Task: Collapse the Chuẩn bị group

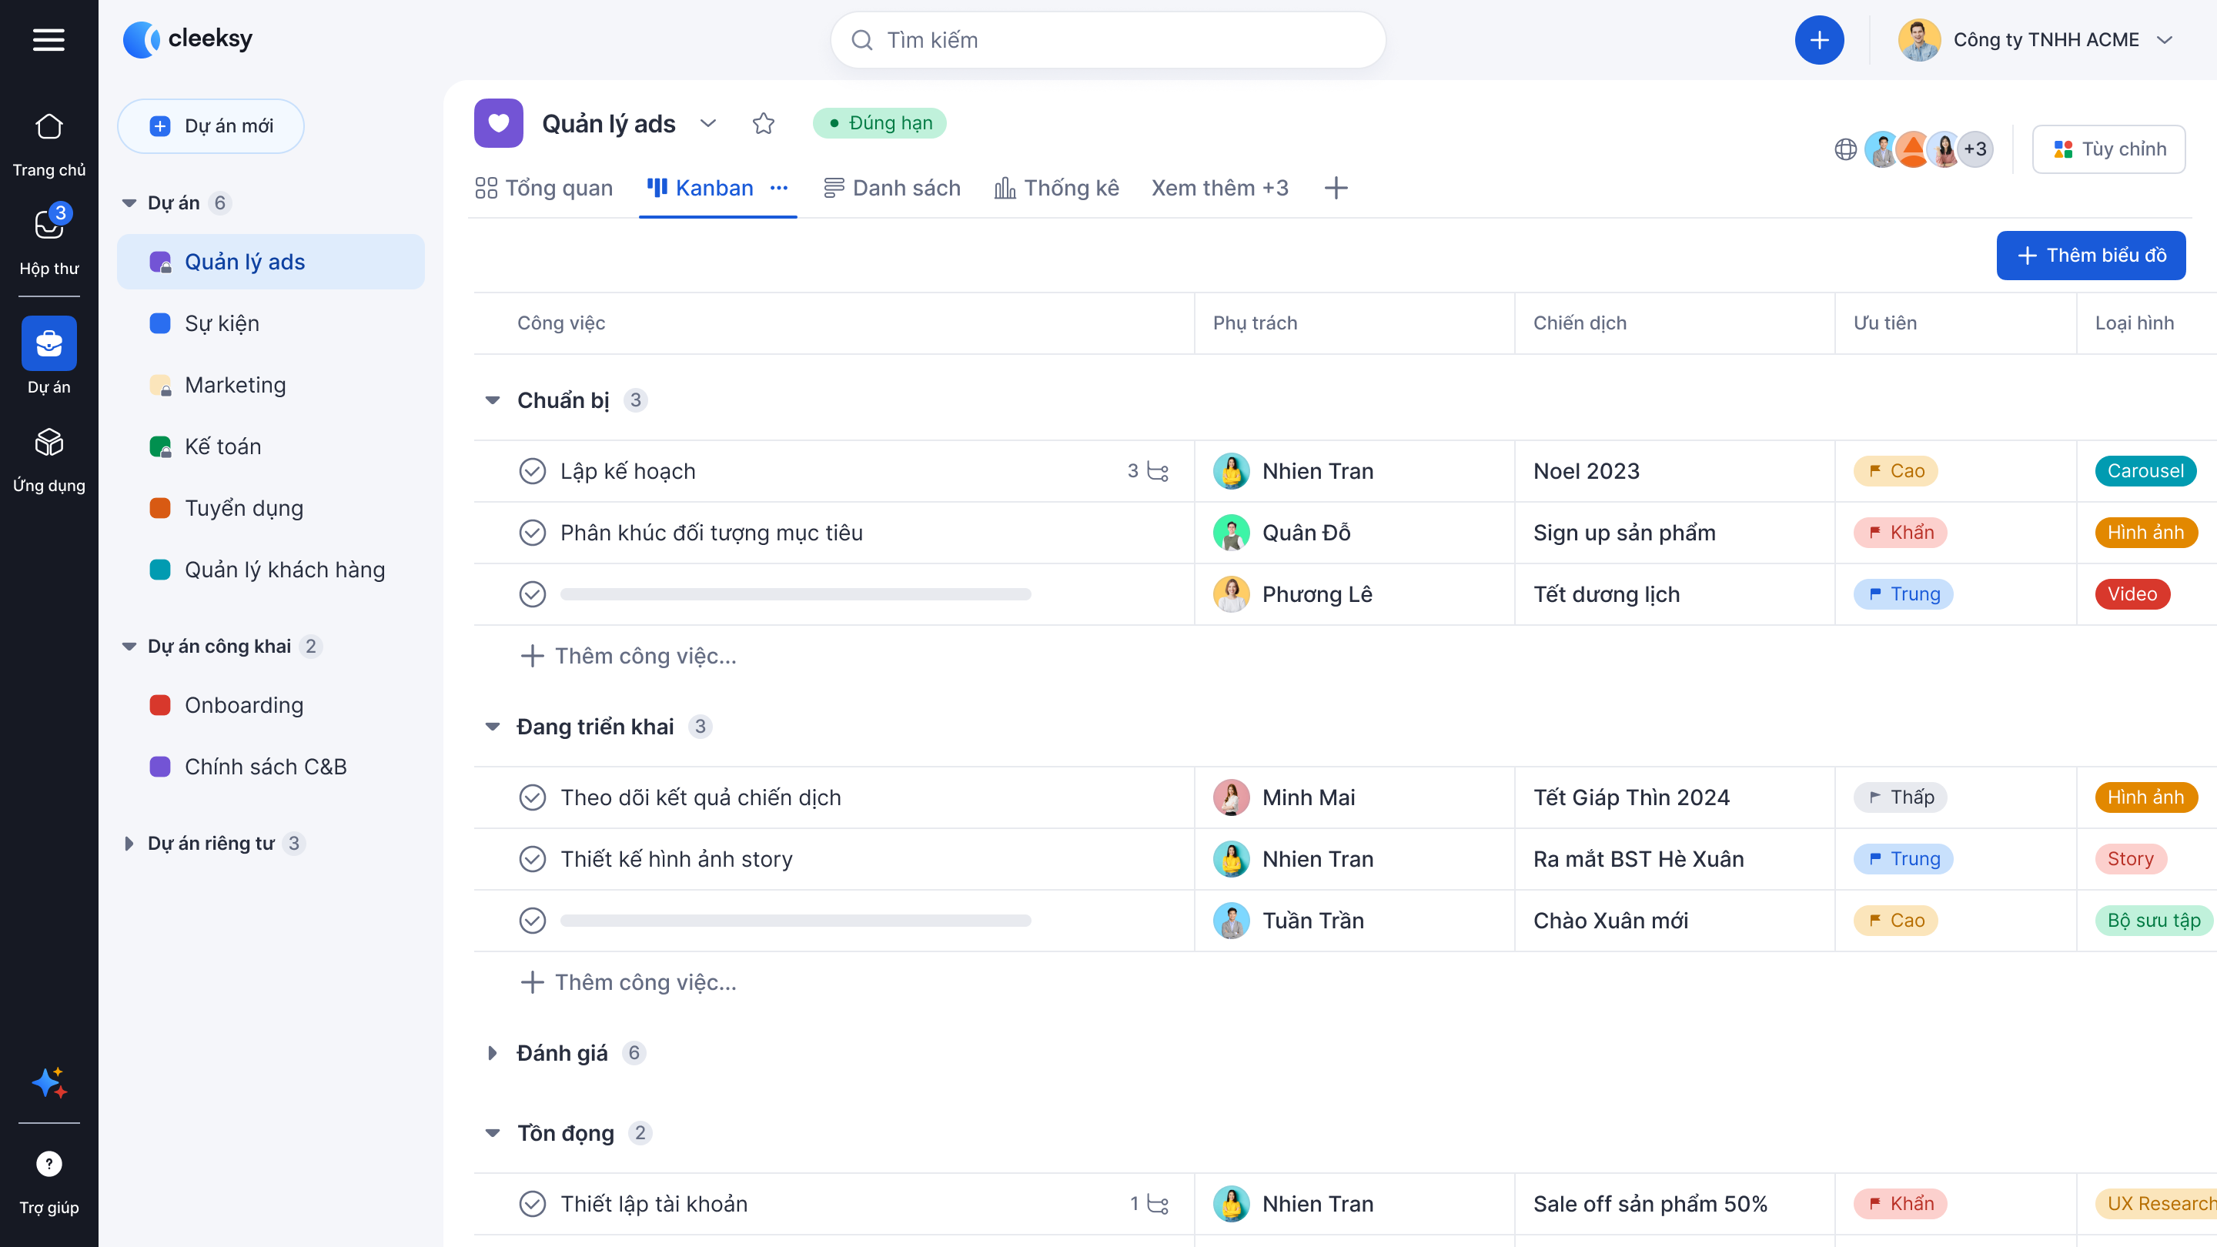Action: (x=493, y=400)
